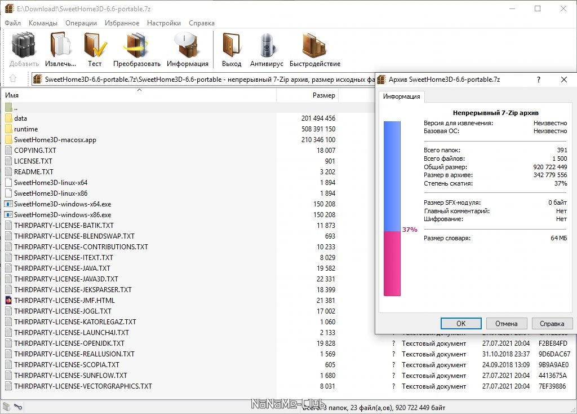
Task: Open the Справка menu
Action: point(202,23)
